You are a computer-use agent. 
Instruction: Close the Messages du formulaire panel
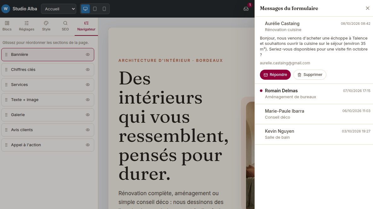pos(368,8)
